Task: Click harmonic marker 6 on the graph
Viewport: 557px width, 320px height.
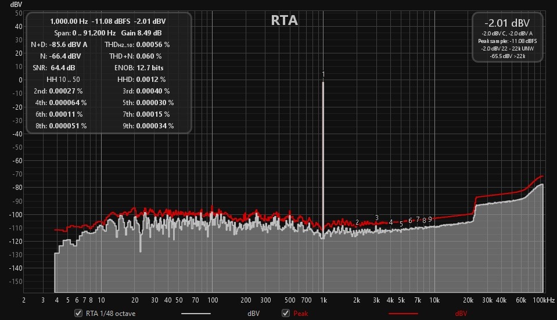Action: 410,221
